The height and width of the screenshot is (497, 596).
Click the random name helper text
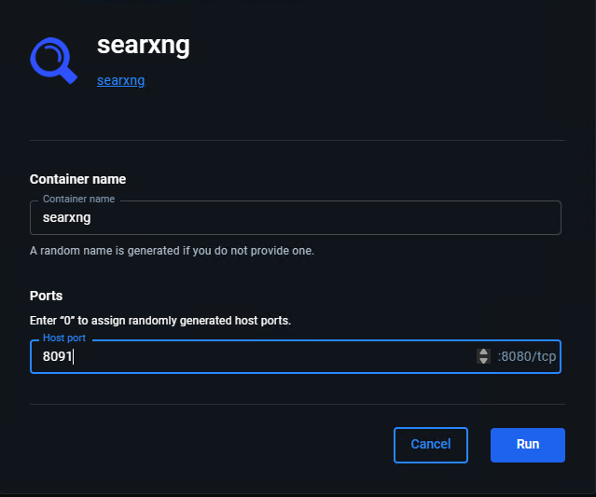(x=172, y=251)
